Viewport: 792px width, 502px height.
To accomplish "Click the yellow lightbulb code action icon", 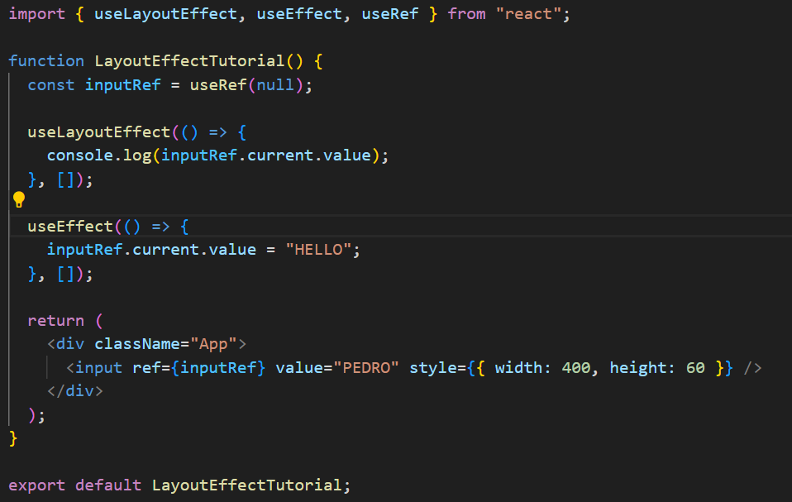I will click(x=19, y=200).
